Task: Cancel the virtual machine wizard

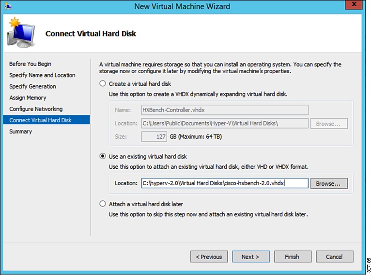Action: [334, 257]
